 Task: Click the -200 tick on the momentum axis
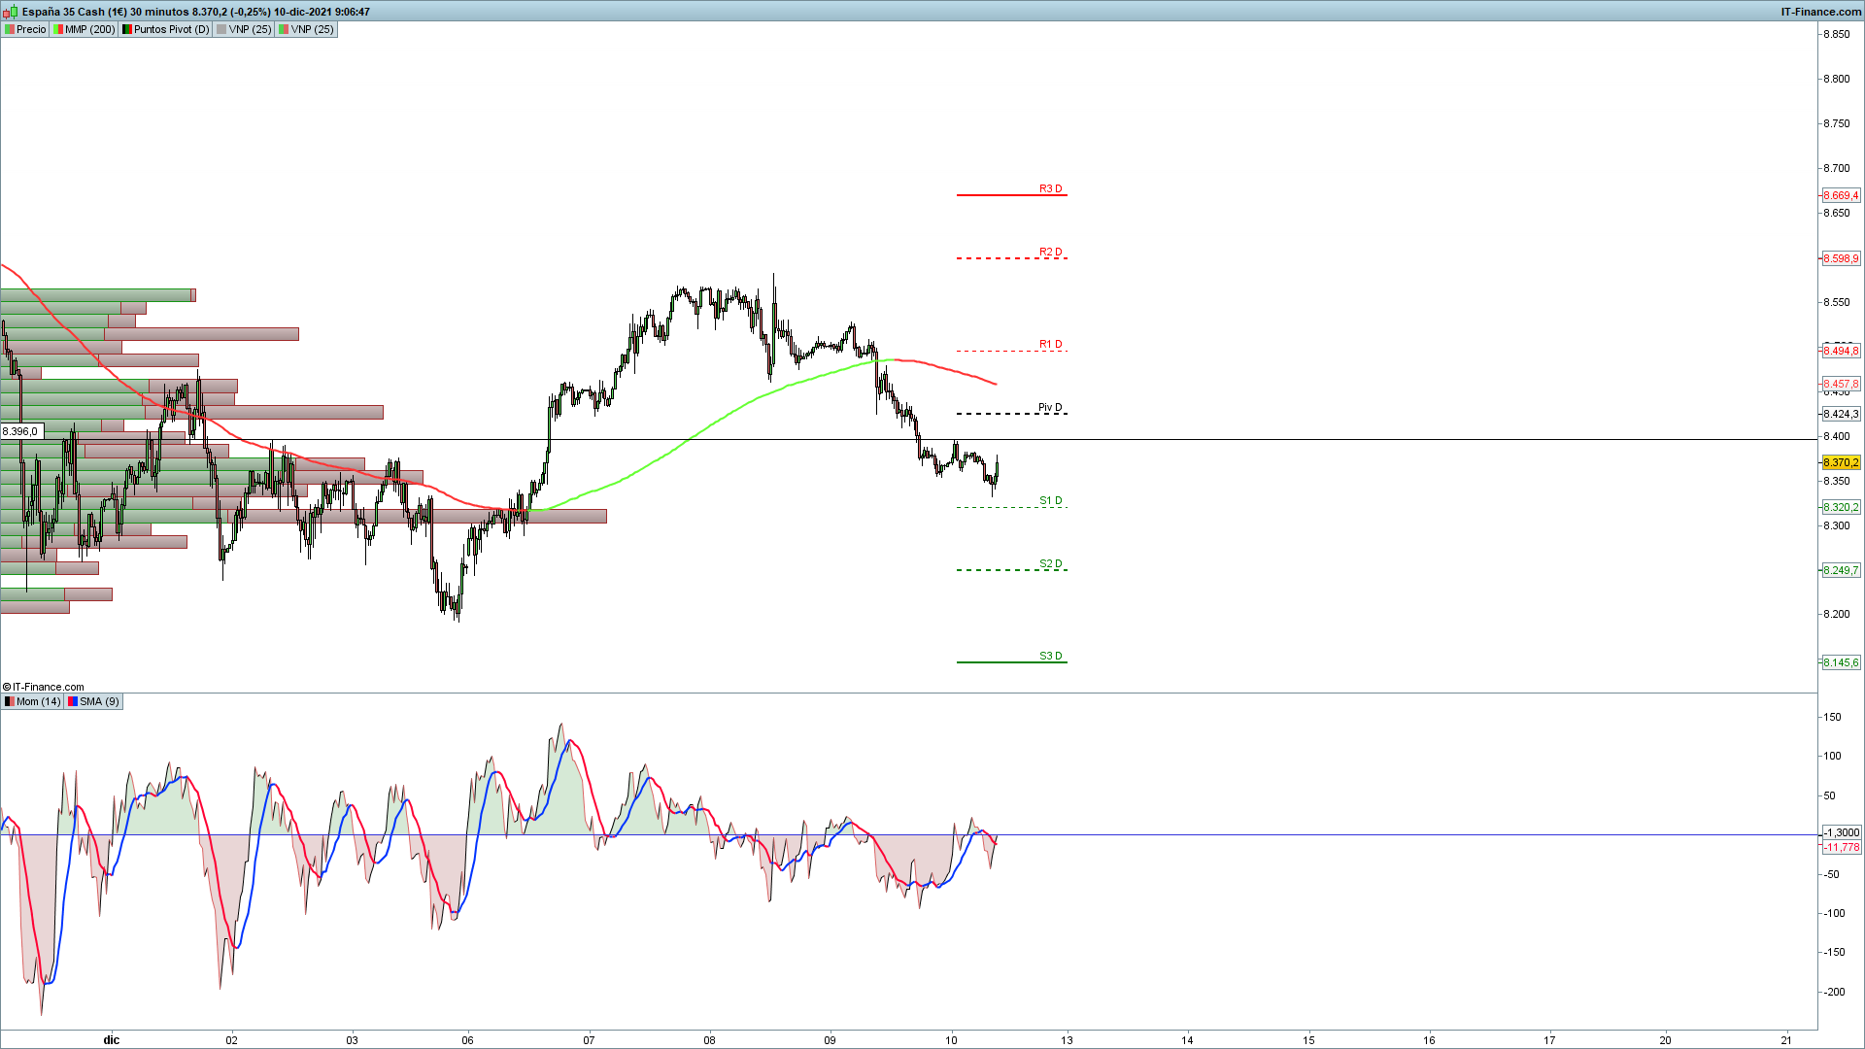pos(1834,992)
